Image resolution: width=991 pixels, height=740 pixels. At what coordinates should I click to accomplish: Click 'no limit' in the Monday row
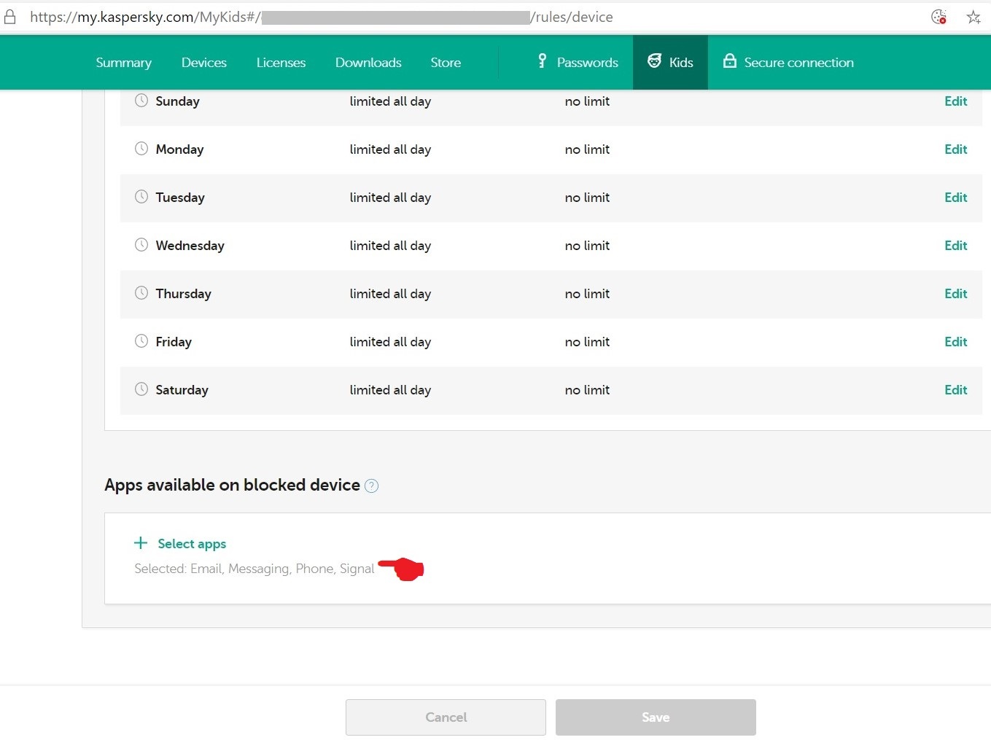pyautogui.click(x=587, y=149)
